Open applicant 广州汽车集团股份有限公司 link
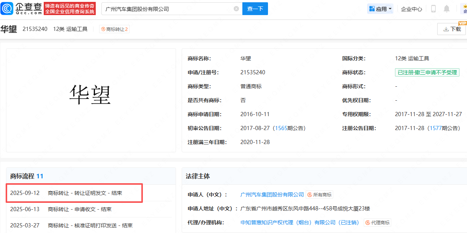Screen dimensions: 467x233 272,195
